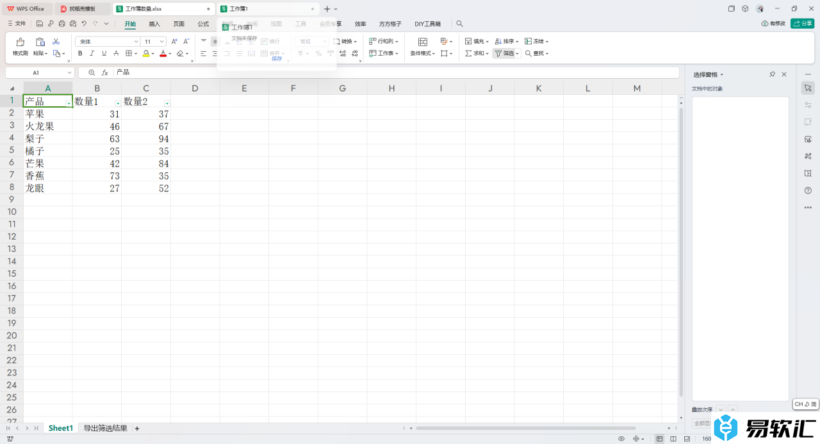This screenshot has height=444, width=820.
Task: Click the pin icon of selection pane
Action: 773,75
